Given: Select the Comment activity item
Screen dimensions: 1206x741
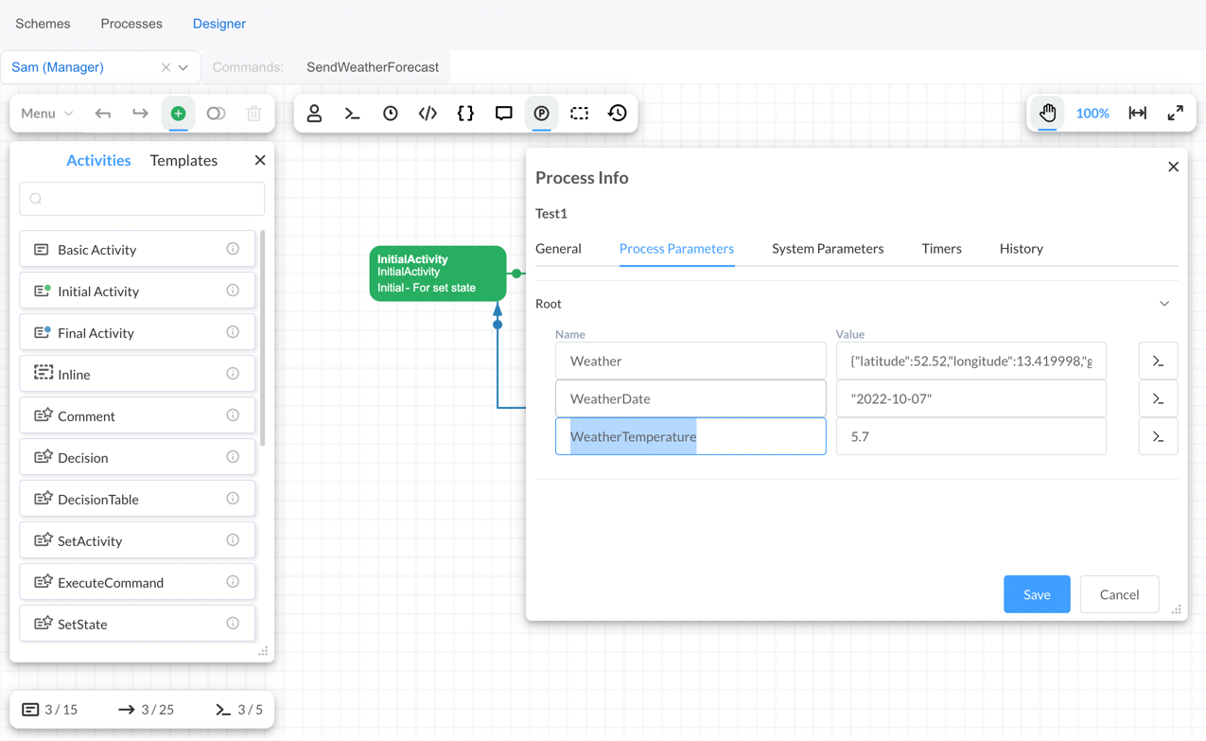Looking at the screenshot, I should [137, 416].
